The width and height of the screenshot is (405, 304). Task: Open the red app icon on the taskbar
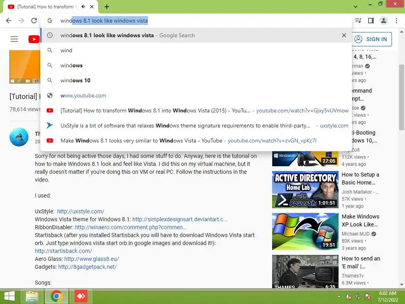tap(81, 296)
